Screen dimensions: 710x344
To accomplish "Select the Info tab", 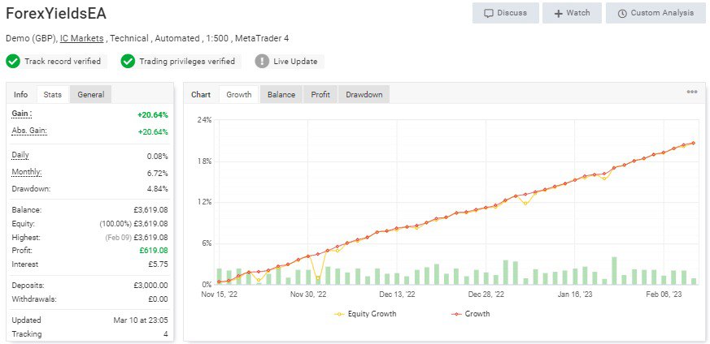I will point(21,95).
